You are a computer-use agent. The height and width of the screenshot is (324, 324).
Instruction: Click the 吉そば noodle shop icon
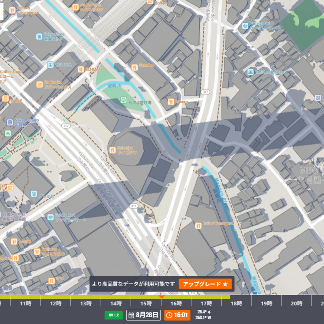click(5, 98)
